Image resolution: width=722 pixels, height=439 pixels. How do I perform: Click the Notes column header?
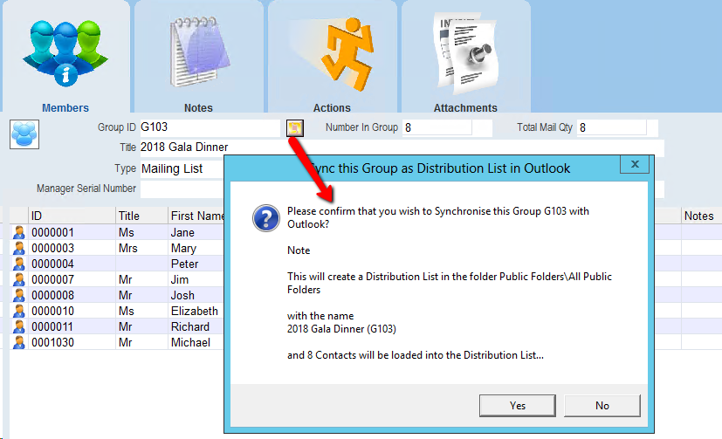pyautogui.click(x=698, y=216)
